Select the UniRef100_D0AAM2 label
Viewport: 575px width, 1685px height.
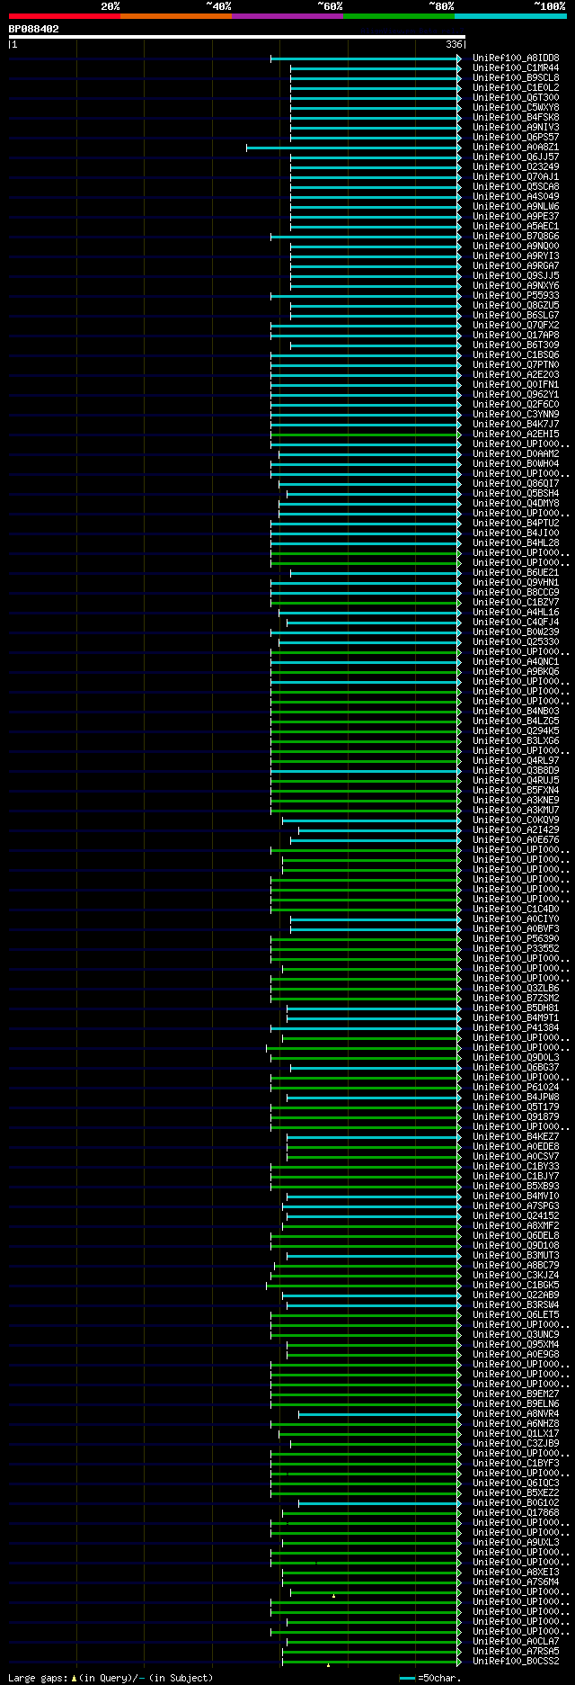[x=516, y=454]
